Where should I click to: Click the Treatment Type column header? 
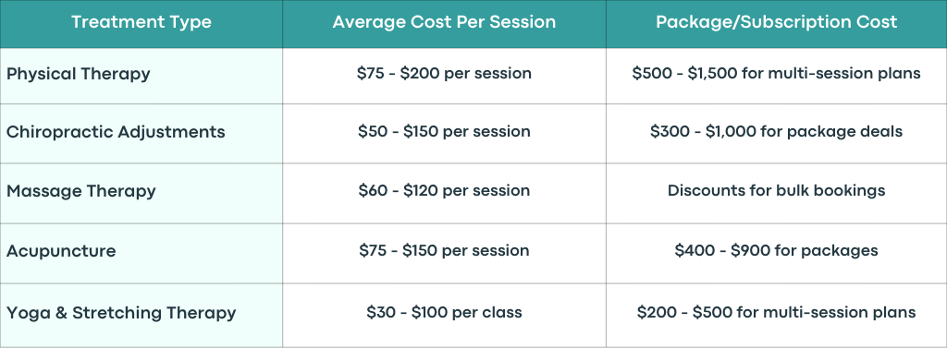coord(141,22)
